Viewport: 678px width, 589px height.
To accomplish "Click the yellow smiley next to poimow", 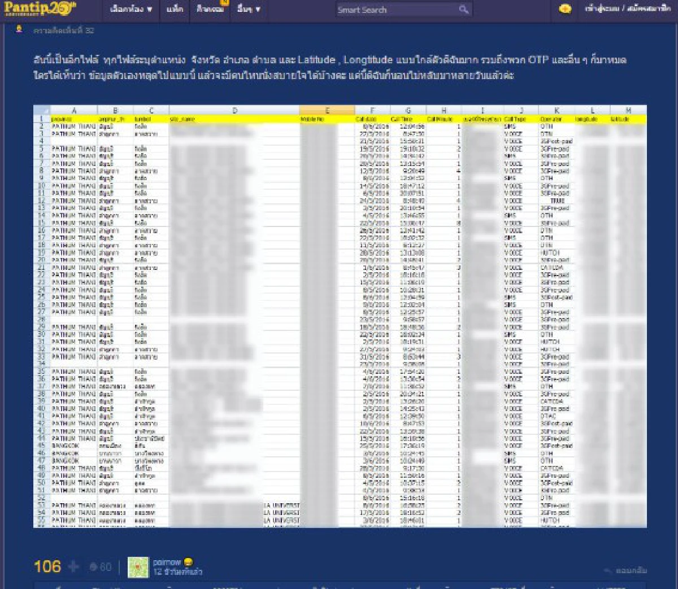I will 188,562.
